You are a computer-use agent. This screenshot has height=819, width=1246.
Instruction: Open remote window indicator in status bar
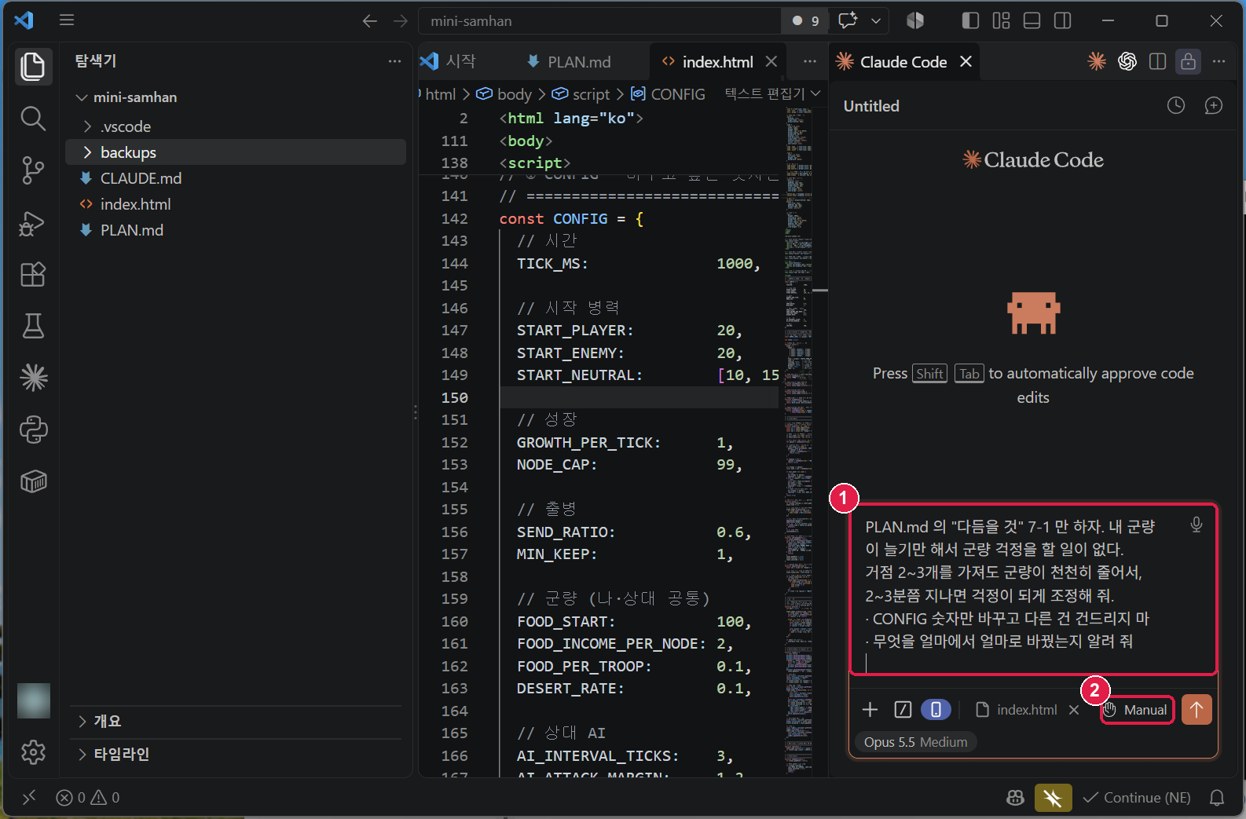point(29,797)
